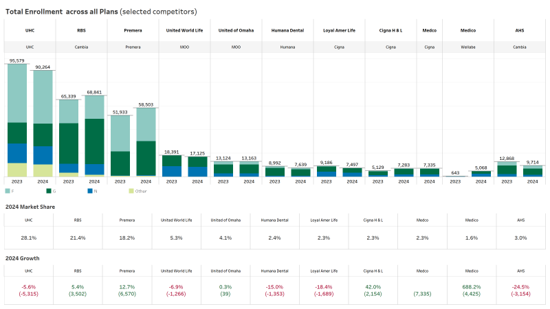Select the Other legend swatch
Image resolution: width=550 pixels, height=309 pixels.
131,191
